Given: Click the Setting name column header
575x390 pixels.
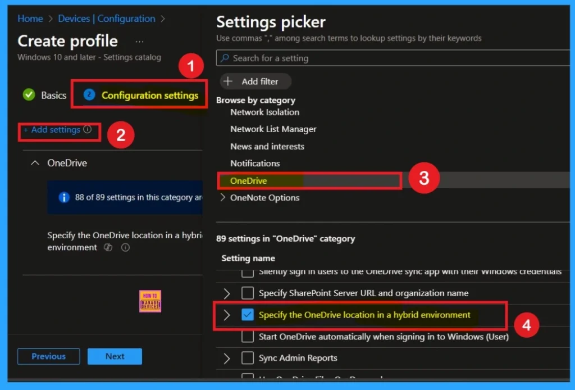Looking at the screenshot, I should pyautogui.click(x=248, y=259).
